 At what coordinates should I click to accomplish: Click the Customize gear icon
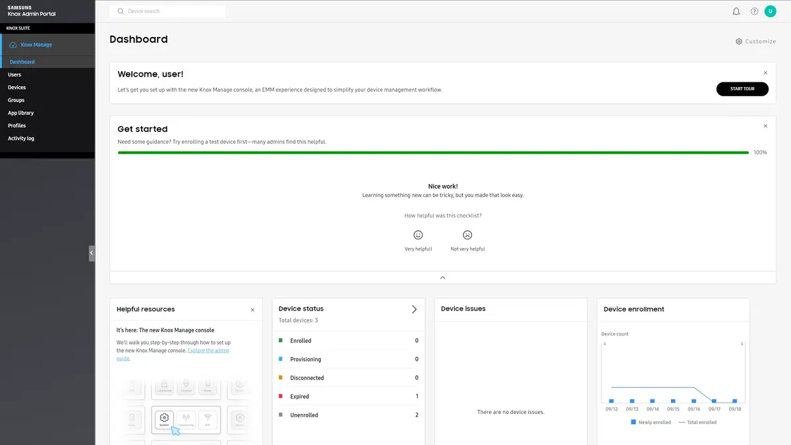[x=739, y=42]
